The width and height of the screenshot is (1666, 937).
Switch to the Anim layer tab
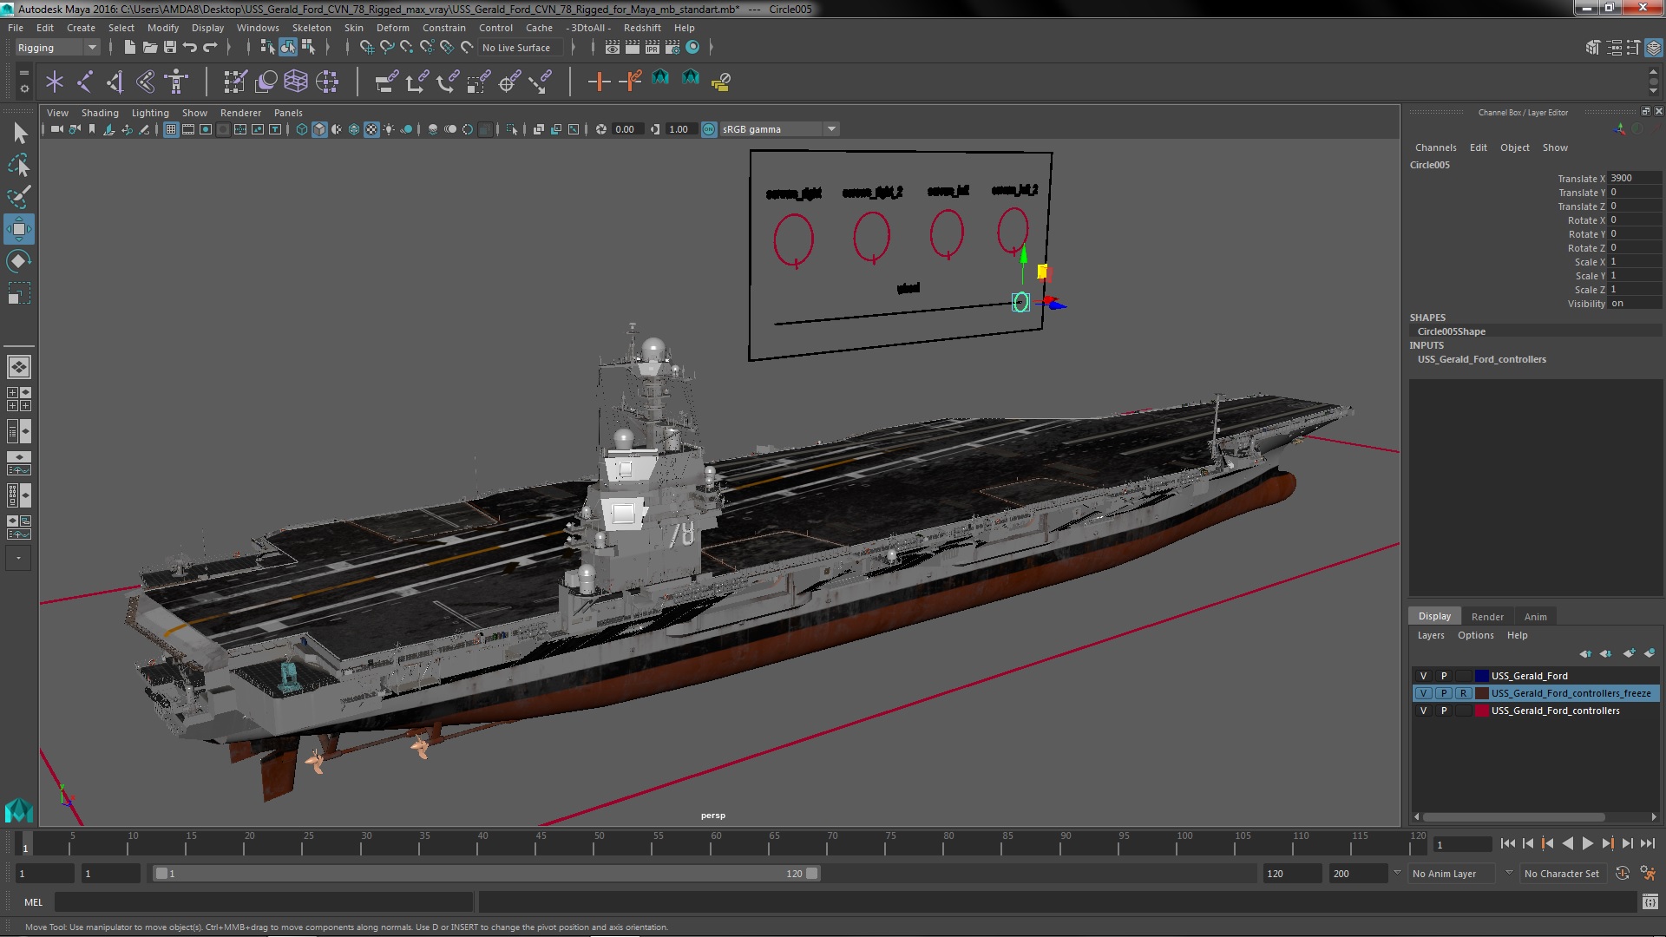(1535, 617)
